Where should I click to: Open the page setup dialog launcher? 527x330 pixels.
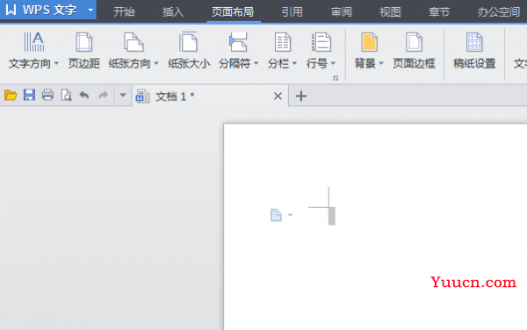coord(336,78)
